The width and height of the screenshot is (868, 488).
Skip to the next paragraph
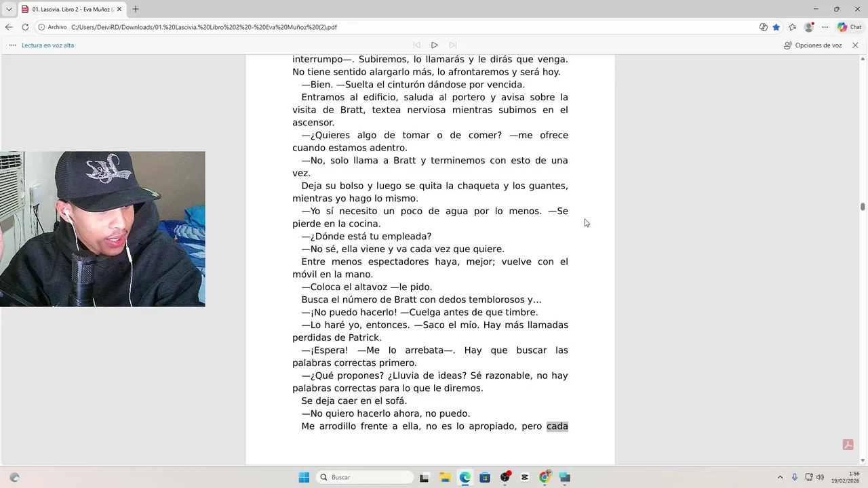pyautogui.click(x=453, y=45)
